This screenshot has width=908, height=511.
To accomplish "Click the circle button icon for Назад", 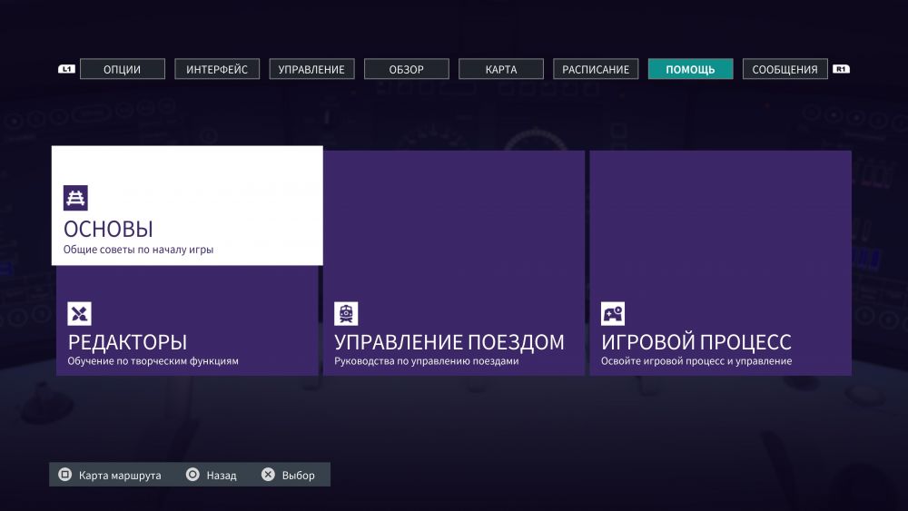I will tap(192, 475).
